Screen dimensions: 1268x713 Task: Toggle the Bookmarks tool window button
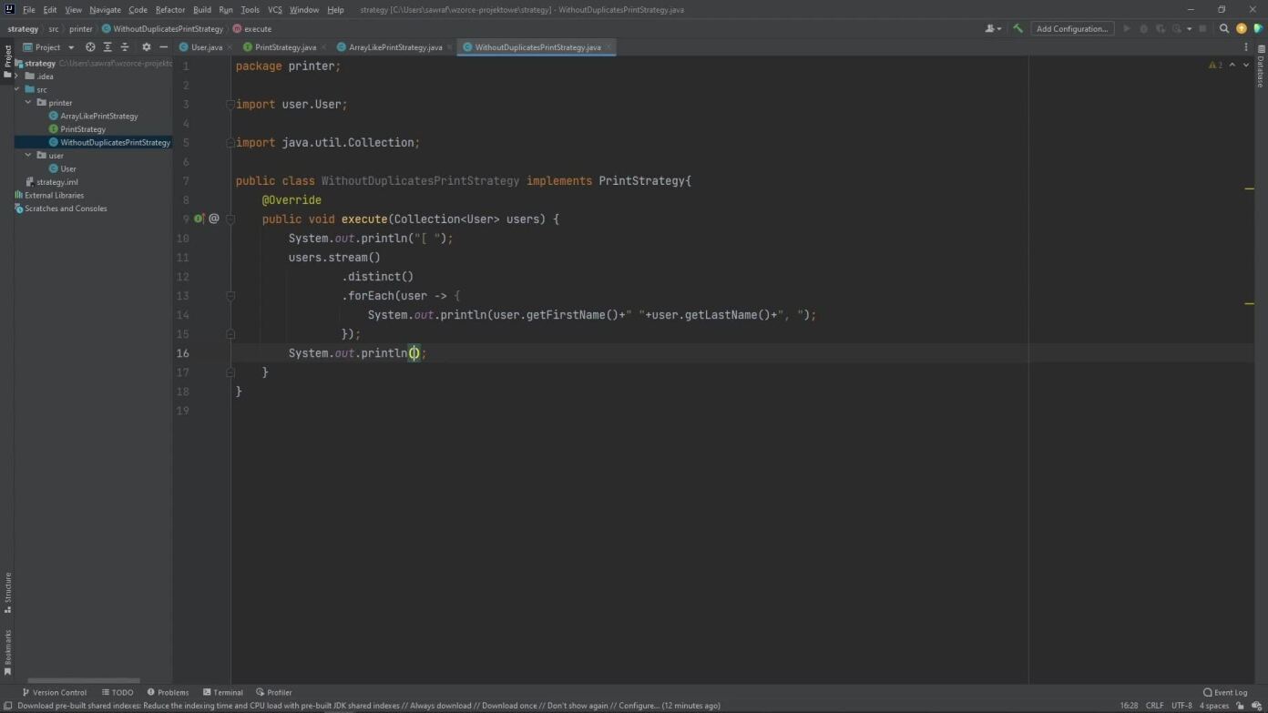click(7, 652)
